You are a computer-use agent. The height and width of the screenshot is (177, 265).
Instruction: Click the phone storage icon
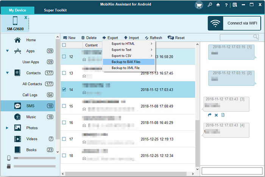pos(9,158)
